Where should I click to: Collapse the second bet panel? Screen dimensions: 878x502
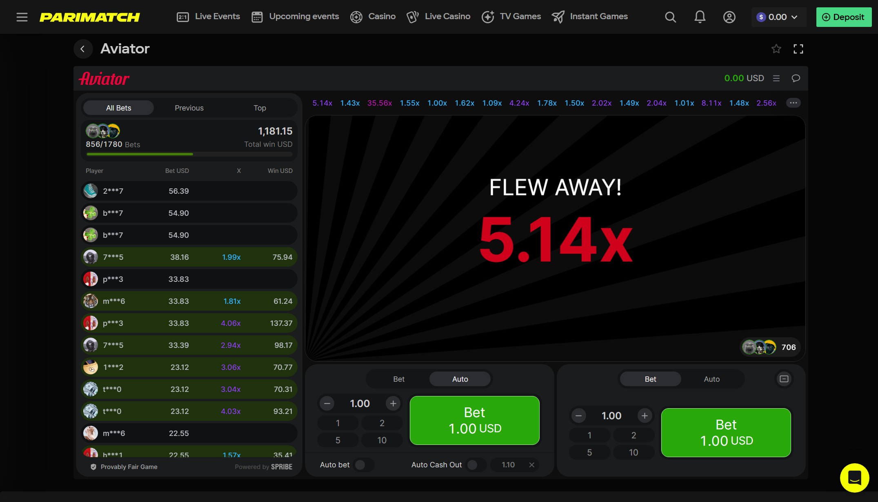(x=784, y=379)
